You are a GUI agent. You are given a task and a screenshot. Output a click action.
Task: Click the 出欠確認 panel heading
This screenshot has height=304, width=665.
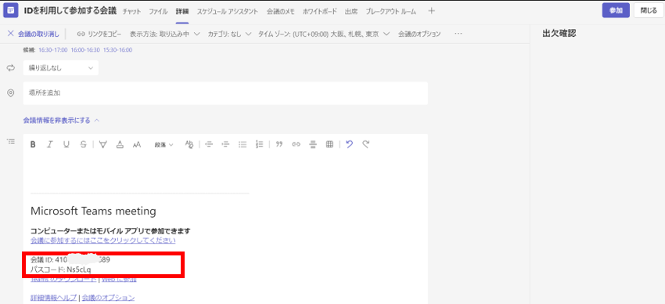pyautogui.click(x=559, y=34)
